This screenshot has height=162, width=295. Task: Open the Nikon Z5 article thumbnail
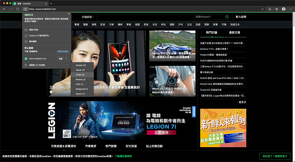[x=172, y=81]
